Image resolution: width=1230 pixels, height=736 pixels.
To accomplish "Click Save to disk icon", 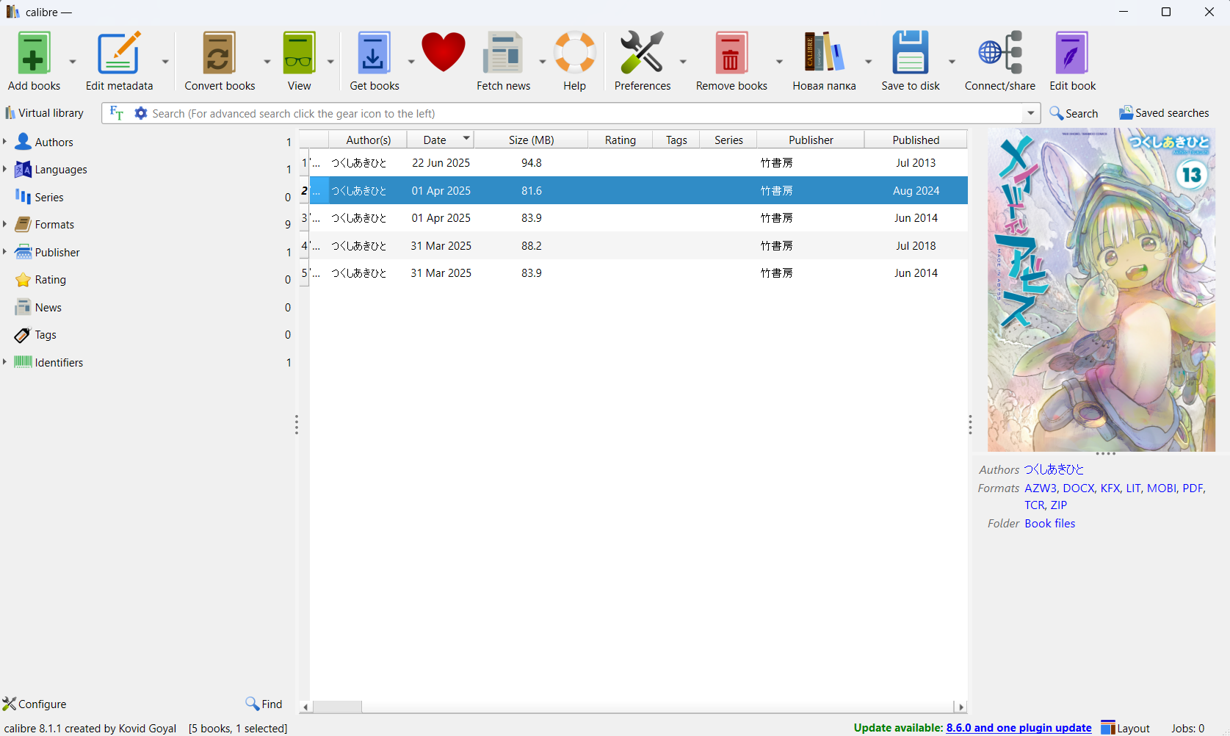I will [x=911, y=53].
